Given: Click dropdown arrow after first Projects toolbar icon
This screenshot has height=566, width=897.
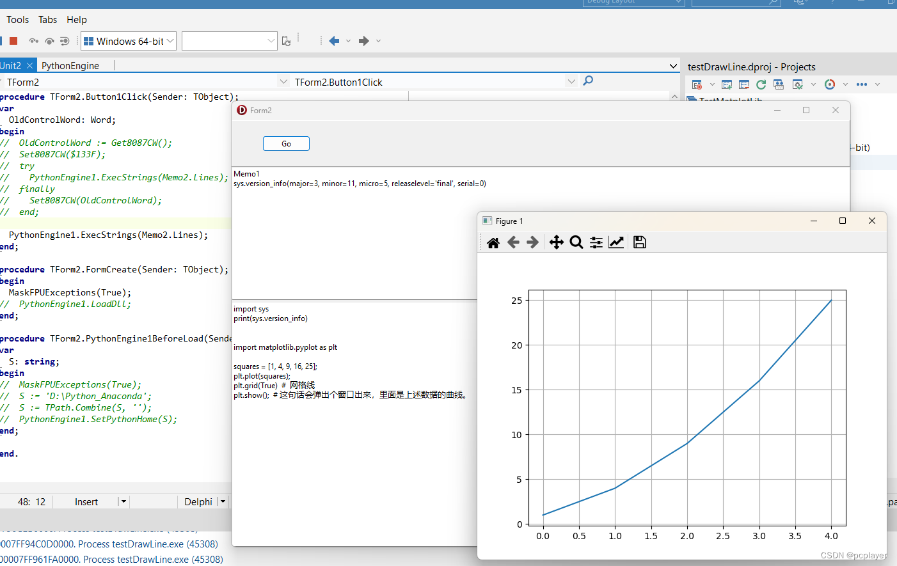Looking at the screenshot, I should tap(712, 84).
